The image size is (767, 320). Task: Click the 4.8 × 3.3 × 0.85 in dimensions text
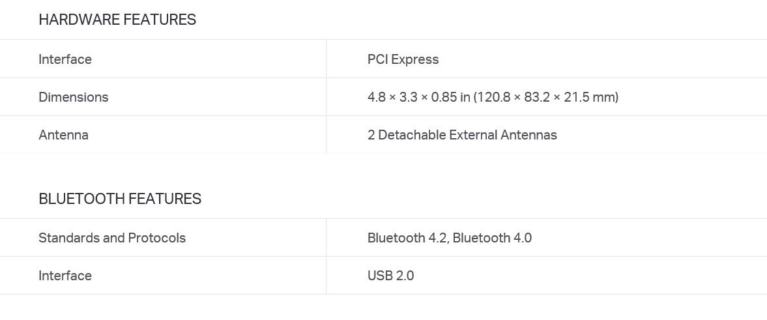[419, 97]
